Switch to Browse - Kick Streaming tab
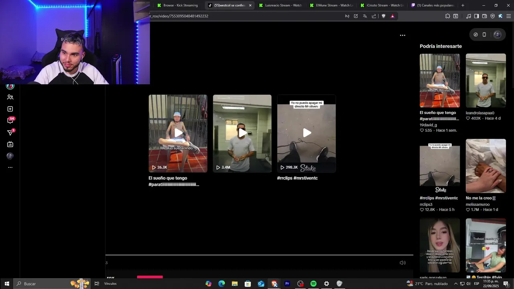The height and width of the screenshot is (289, 514). click(178, 5)
